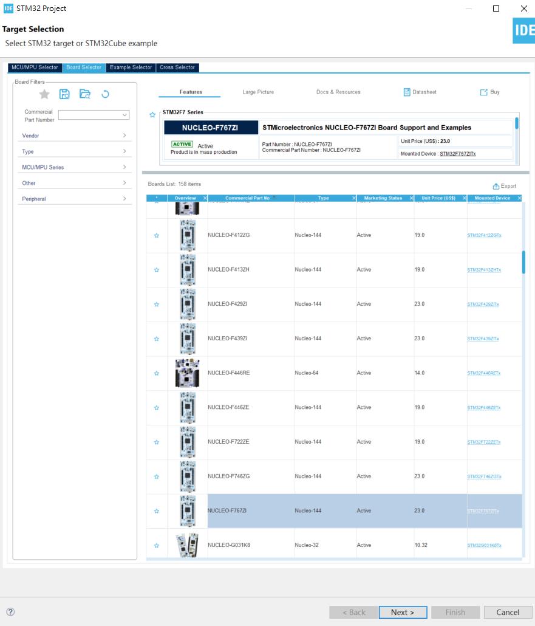The image size is (535, 626).
Task: Star the NUCLEO-F446RE row
Action: point(157,373)
